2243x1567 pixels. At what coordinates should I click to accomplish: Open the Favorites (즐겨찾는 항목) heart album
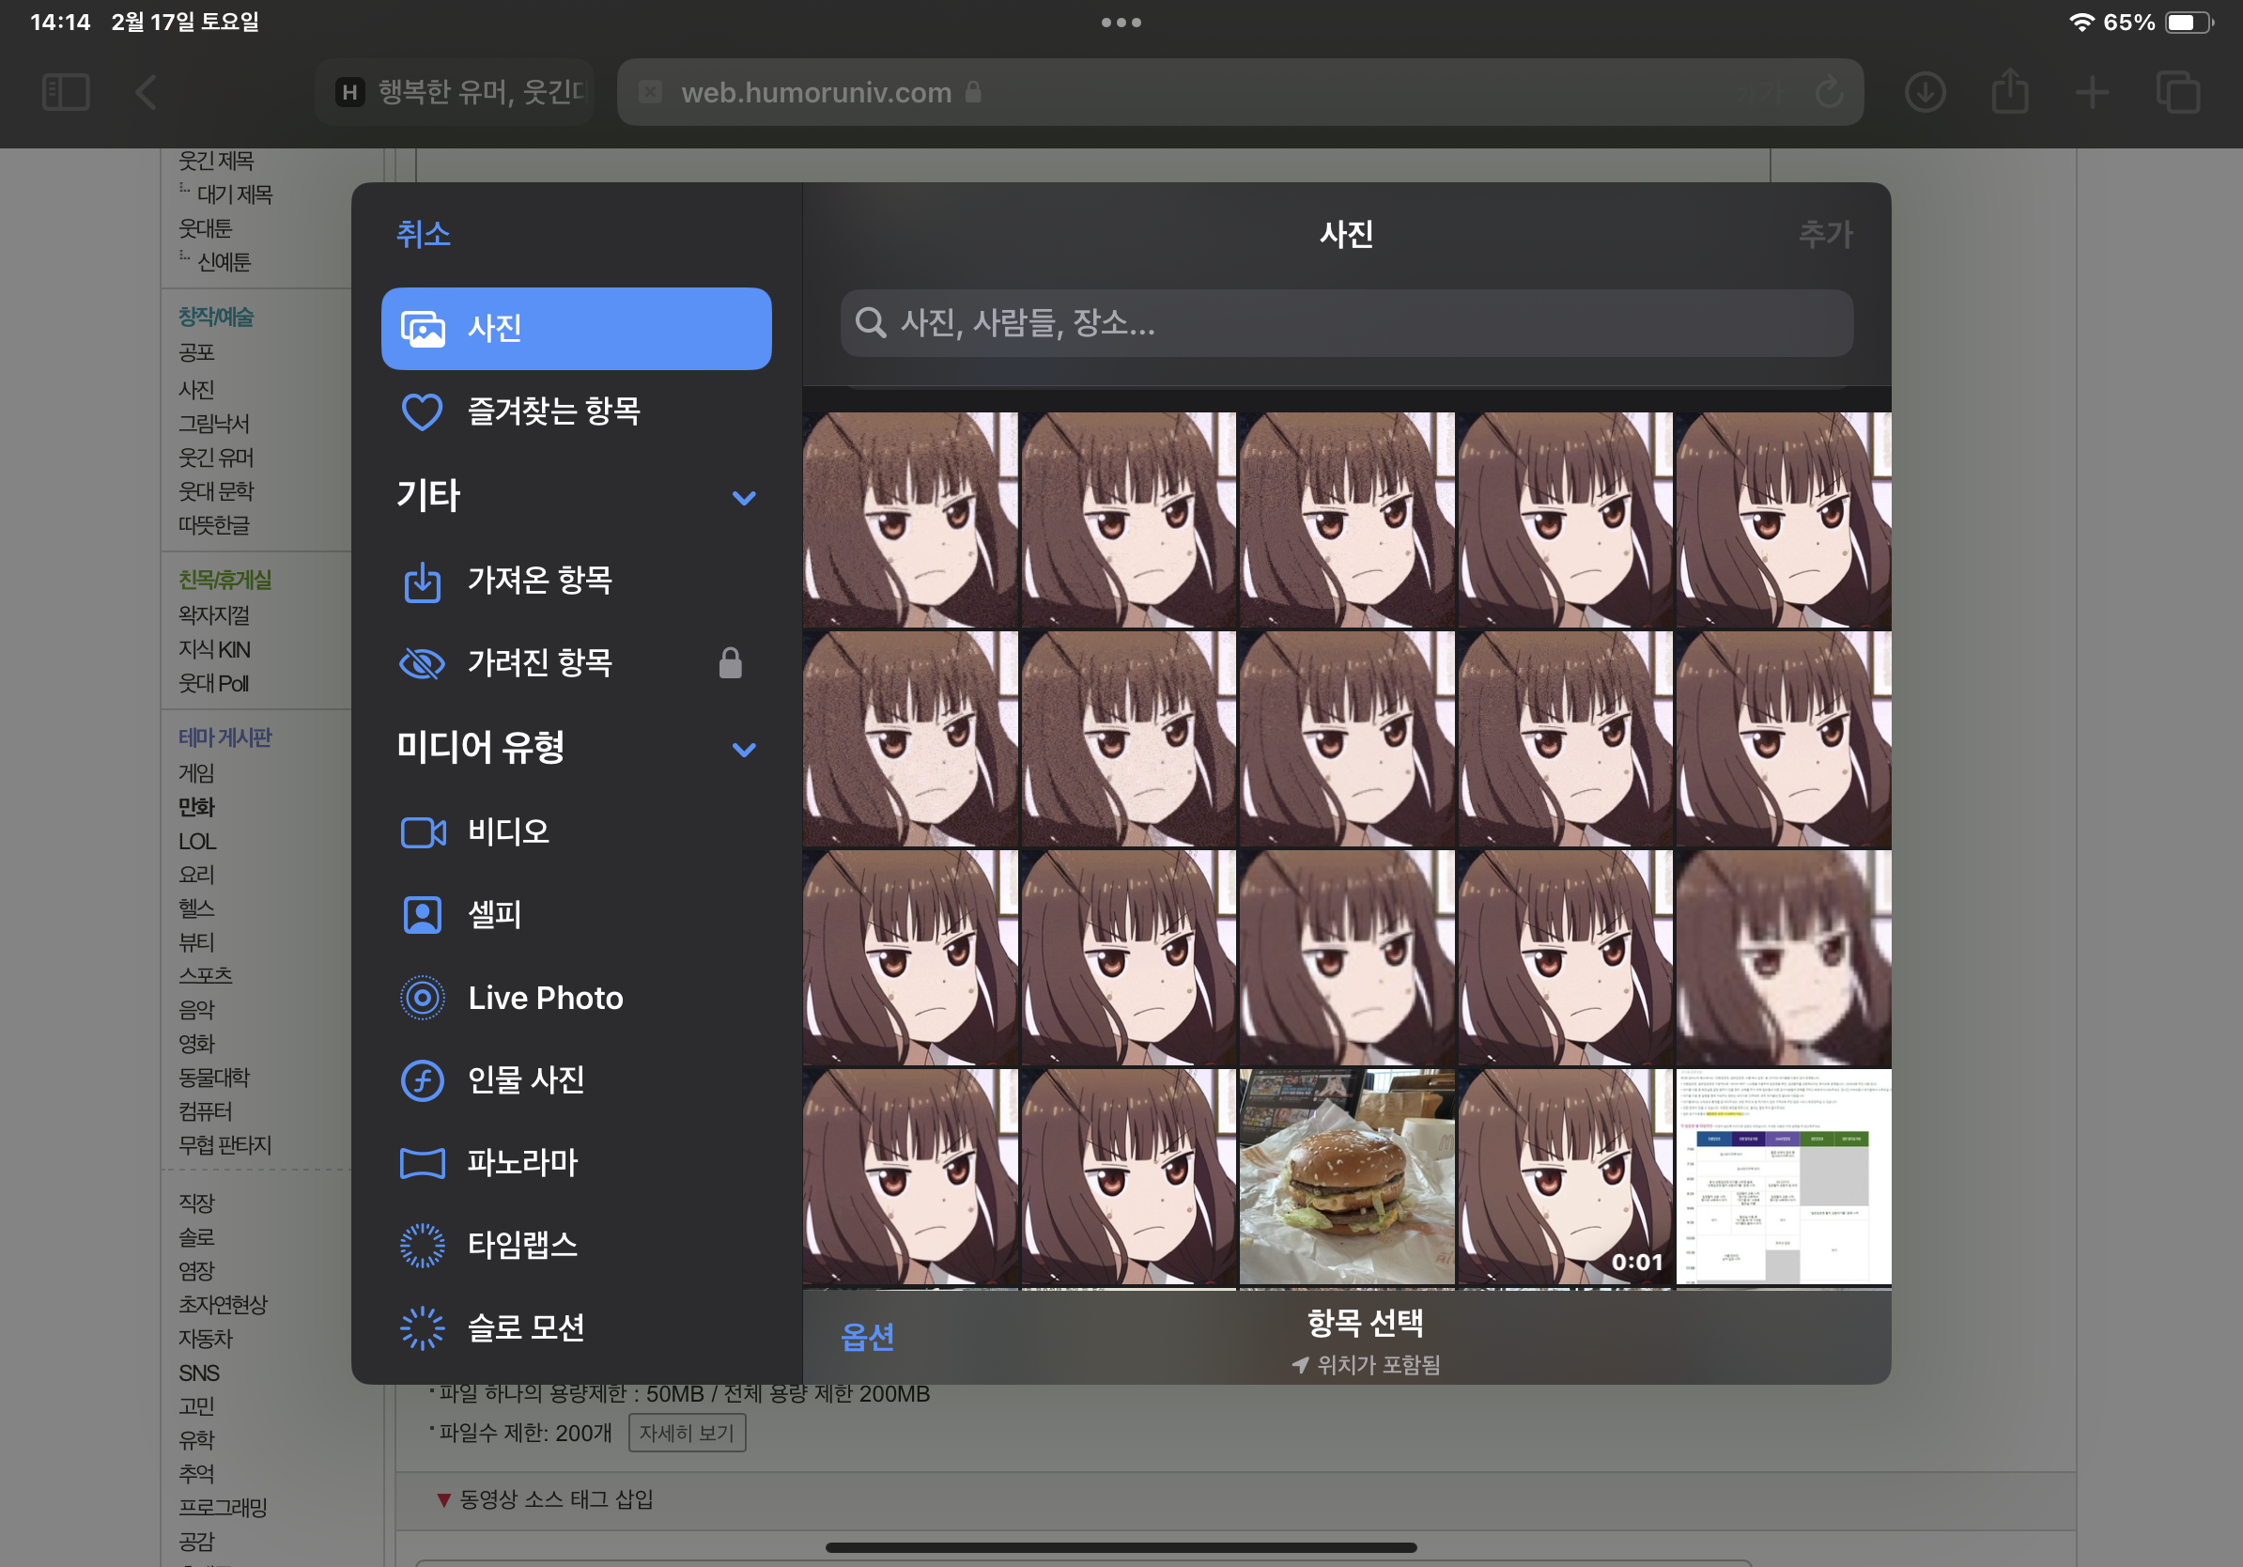click(x=553, y=411)
